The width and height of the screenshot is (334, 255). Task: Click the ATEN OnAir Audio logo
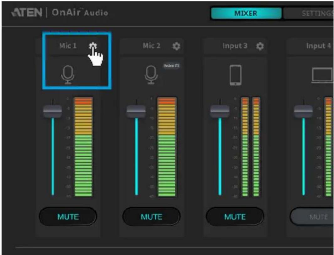(x=59, y=13)
